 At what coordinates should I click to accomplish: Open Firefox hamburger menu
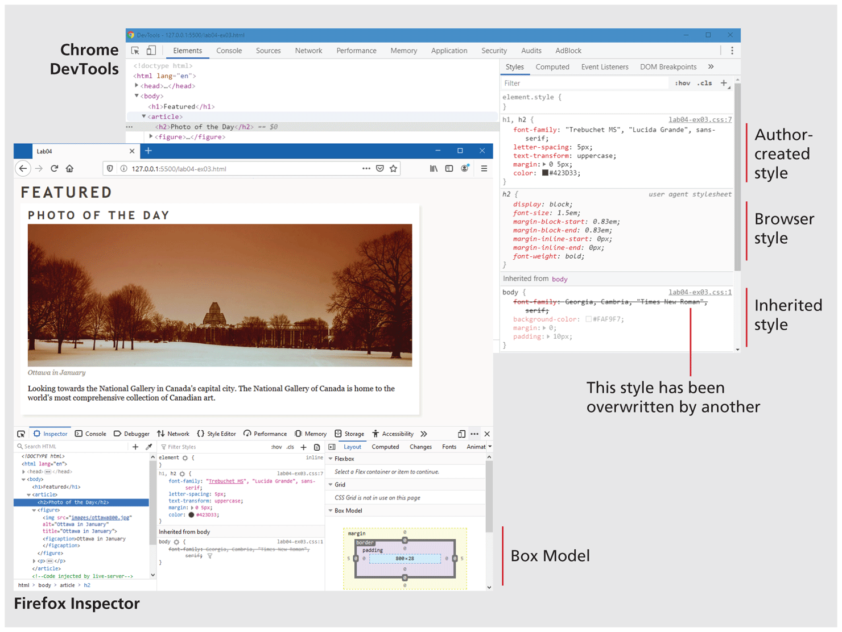[484, 169]
